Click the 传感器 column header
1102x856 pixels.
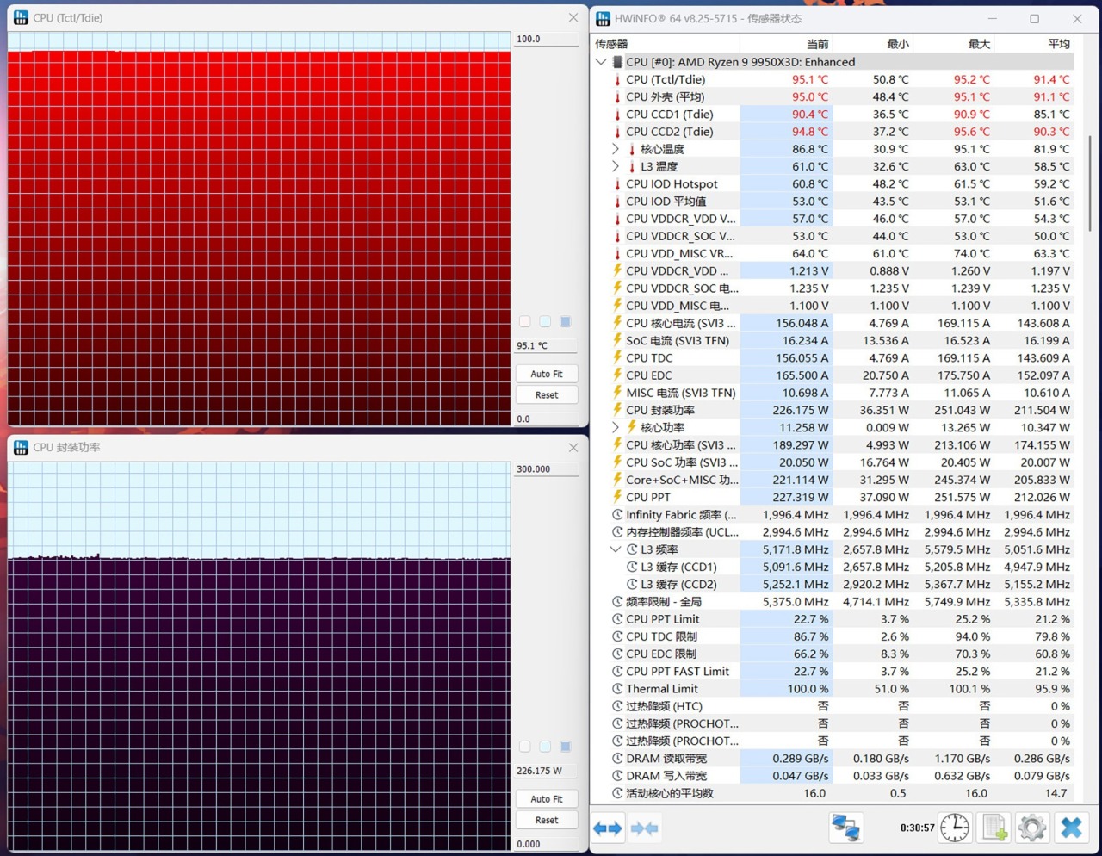(666, 44)
